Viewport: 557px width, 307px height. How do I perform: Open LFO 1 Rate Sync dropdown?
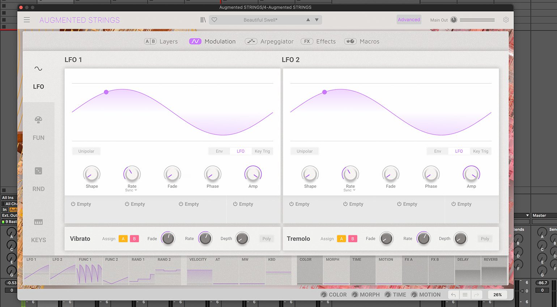[131, 190]
